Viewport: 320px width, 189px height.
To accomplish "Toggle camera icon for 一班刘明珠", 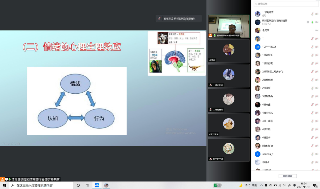I will tap(317, 14).
